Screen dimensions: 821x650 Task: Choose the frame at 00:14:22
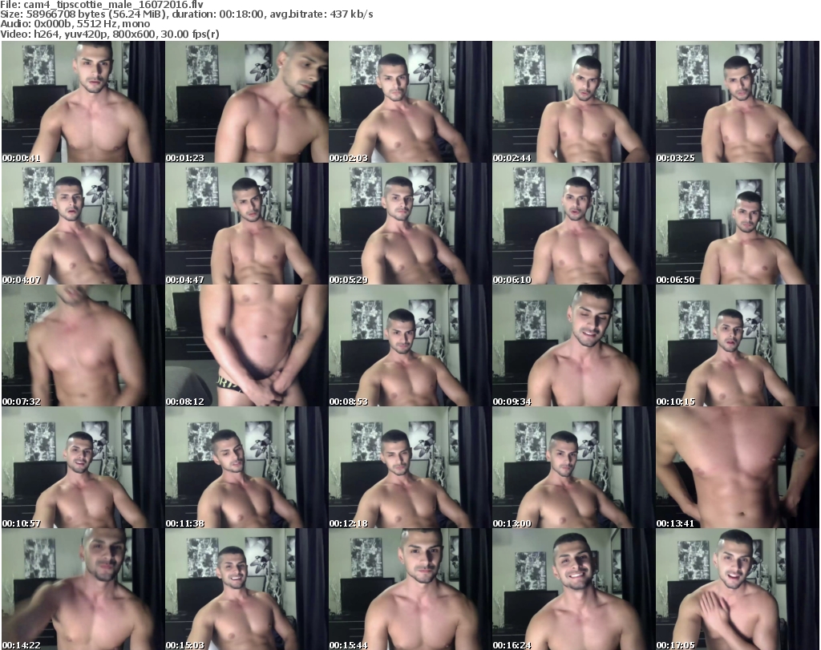pyautogui.click(x=83, y=589)
